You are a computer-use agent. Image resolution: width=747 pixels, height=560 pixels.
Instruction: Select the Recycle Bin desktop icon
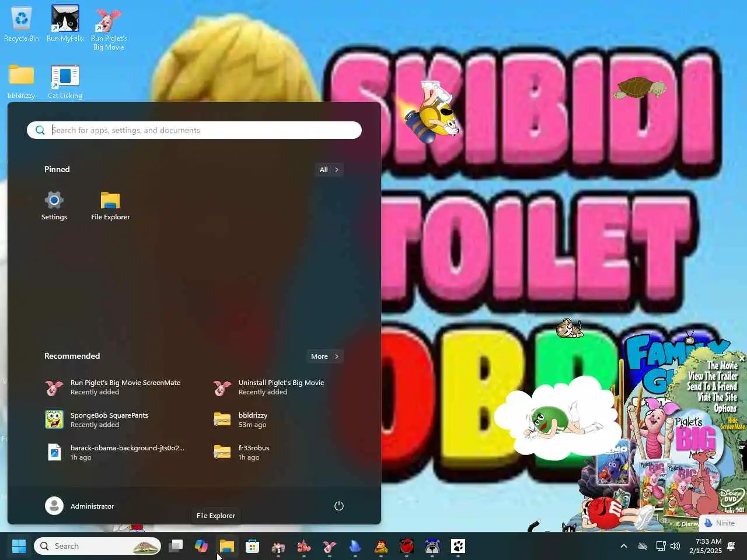point(22,24)
